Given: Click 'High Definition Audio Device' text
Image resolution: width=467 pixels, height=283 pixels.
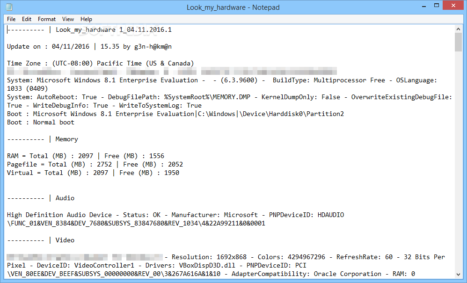Looking at the screenshot, I should pyautogui.click(x=59, y=215).
